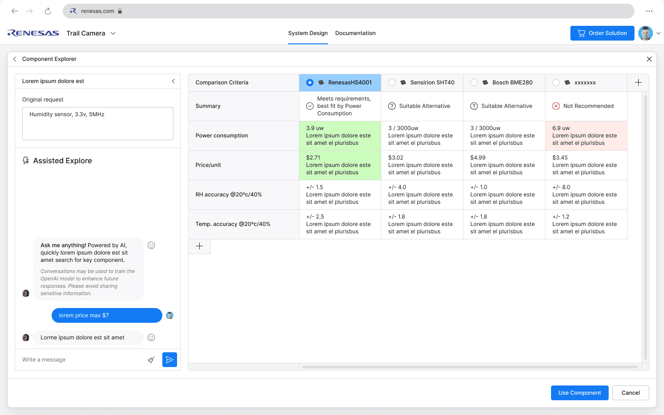The width and height of the screenshot is (664, 415).
Task: Go back in the browser
Action: (x=15, y=11)
